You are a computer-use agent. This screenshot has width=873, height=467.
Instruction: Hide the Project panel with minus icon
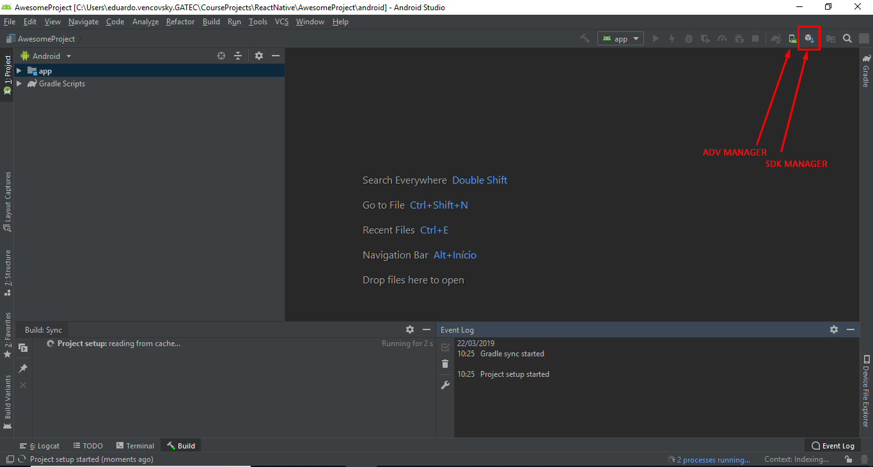(276, 56)
